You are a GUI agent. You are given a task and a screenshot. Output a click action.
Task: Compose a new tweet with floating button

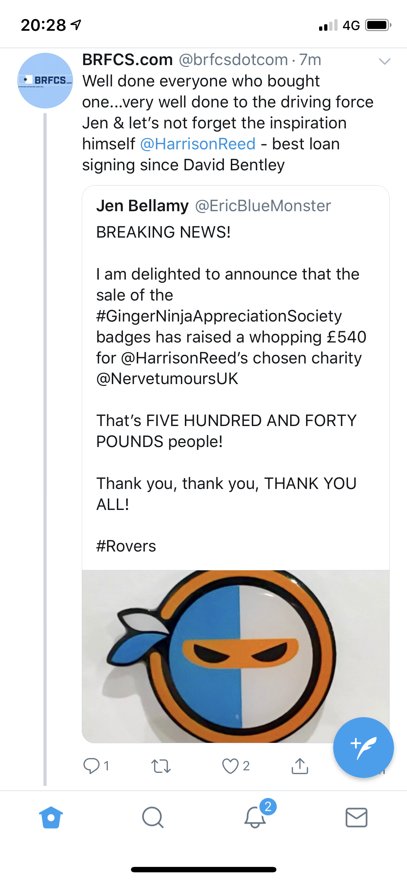(x=363, y=747)
